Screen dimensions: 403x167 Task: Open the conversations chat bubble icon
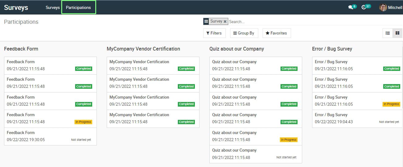(x=350, y=7)
